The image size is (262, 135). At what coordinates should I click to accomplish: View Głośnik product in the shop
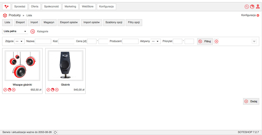(52, 90)
